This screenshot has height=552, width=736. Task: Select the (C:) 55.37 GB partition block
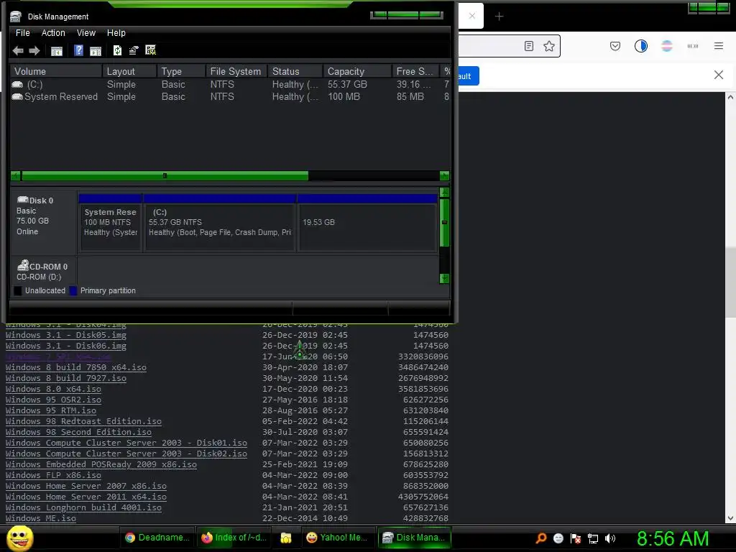click(x=220, y=223)
